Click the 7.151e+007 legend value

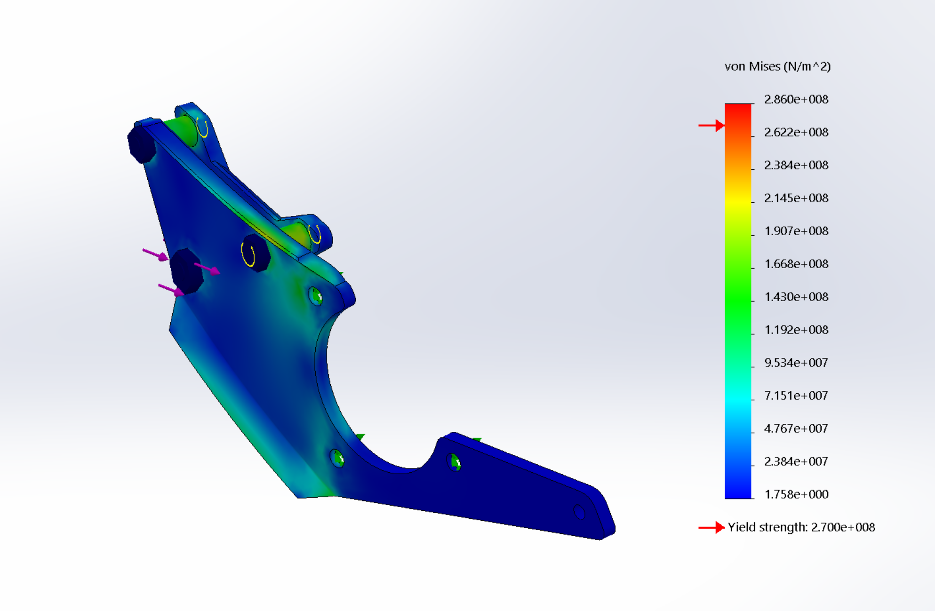pyautogui.click(x=796, y=396)
